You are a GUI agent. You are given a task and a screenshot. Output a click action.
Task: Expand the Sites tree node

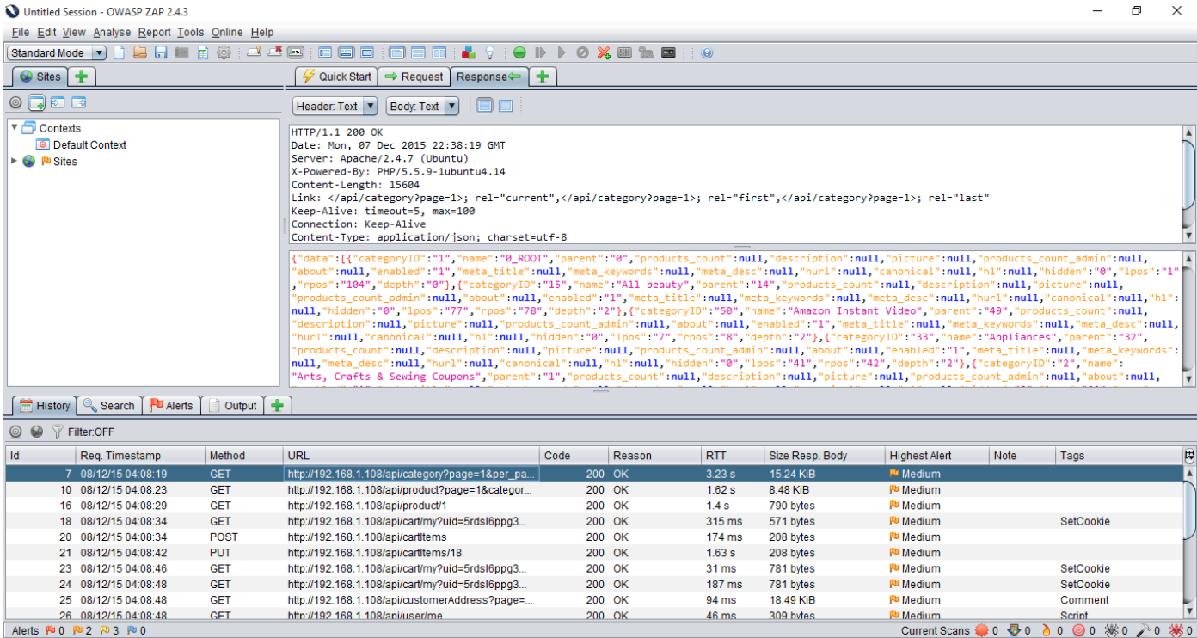pos(15,161)
